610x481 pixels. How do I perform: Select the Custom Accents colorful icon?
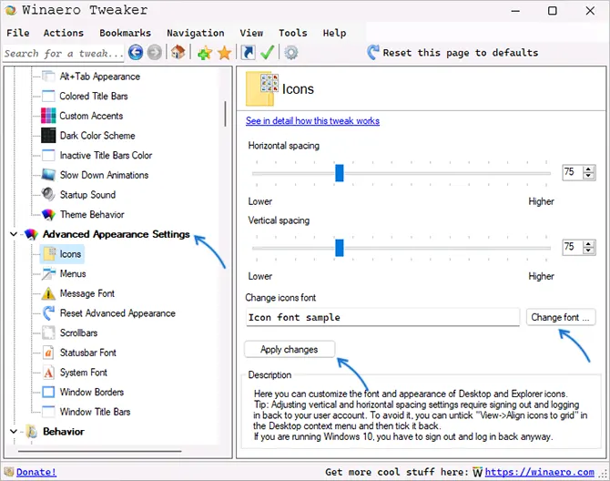point(48,116)
